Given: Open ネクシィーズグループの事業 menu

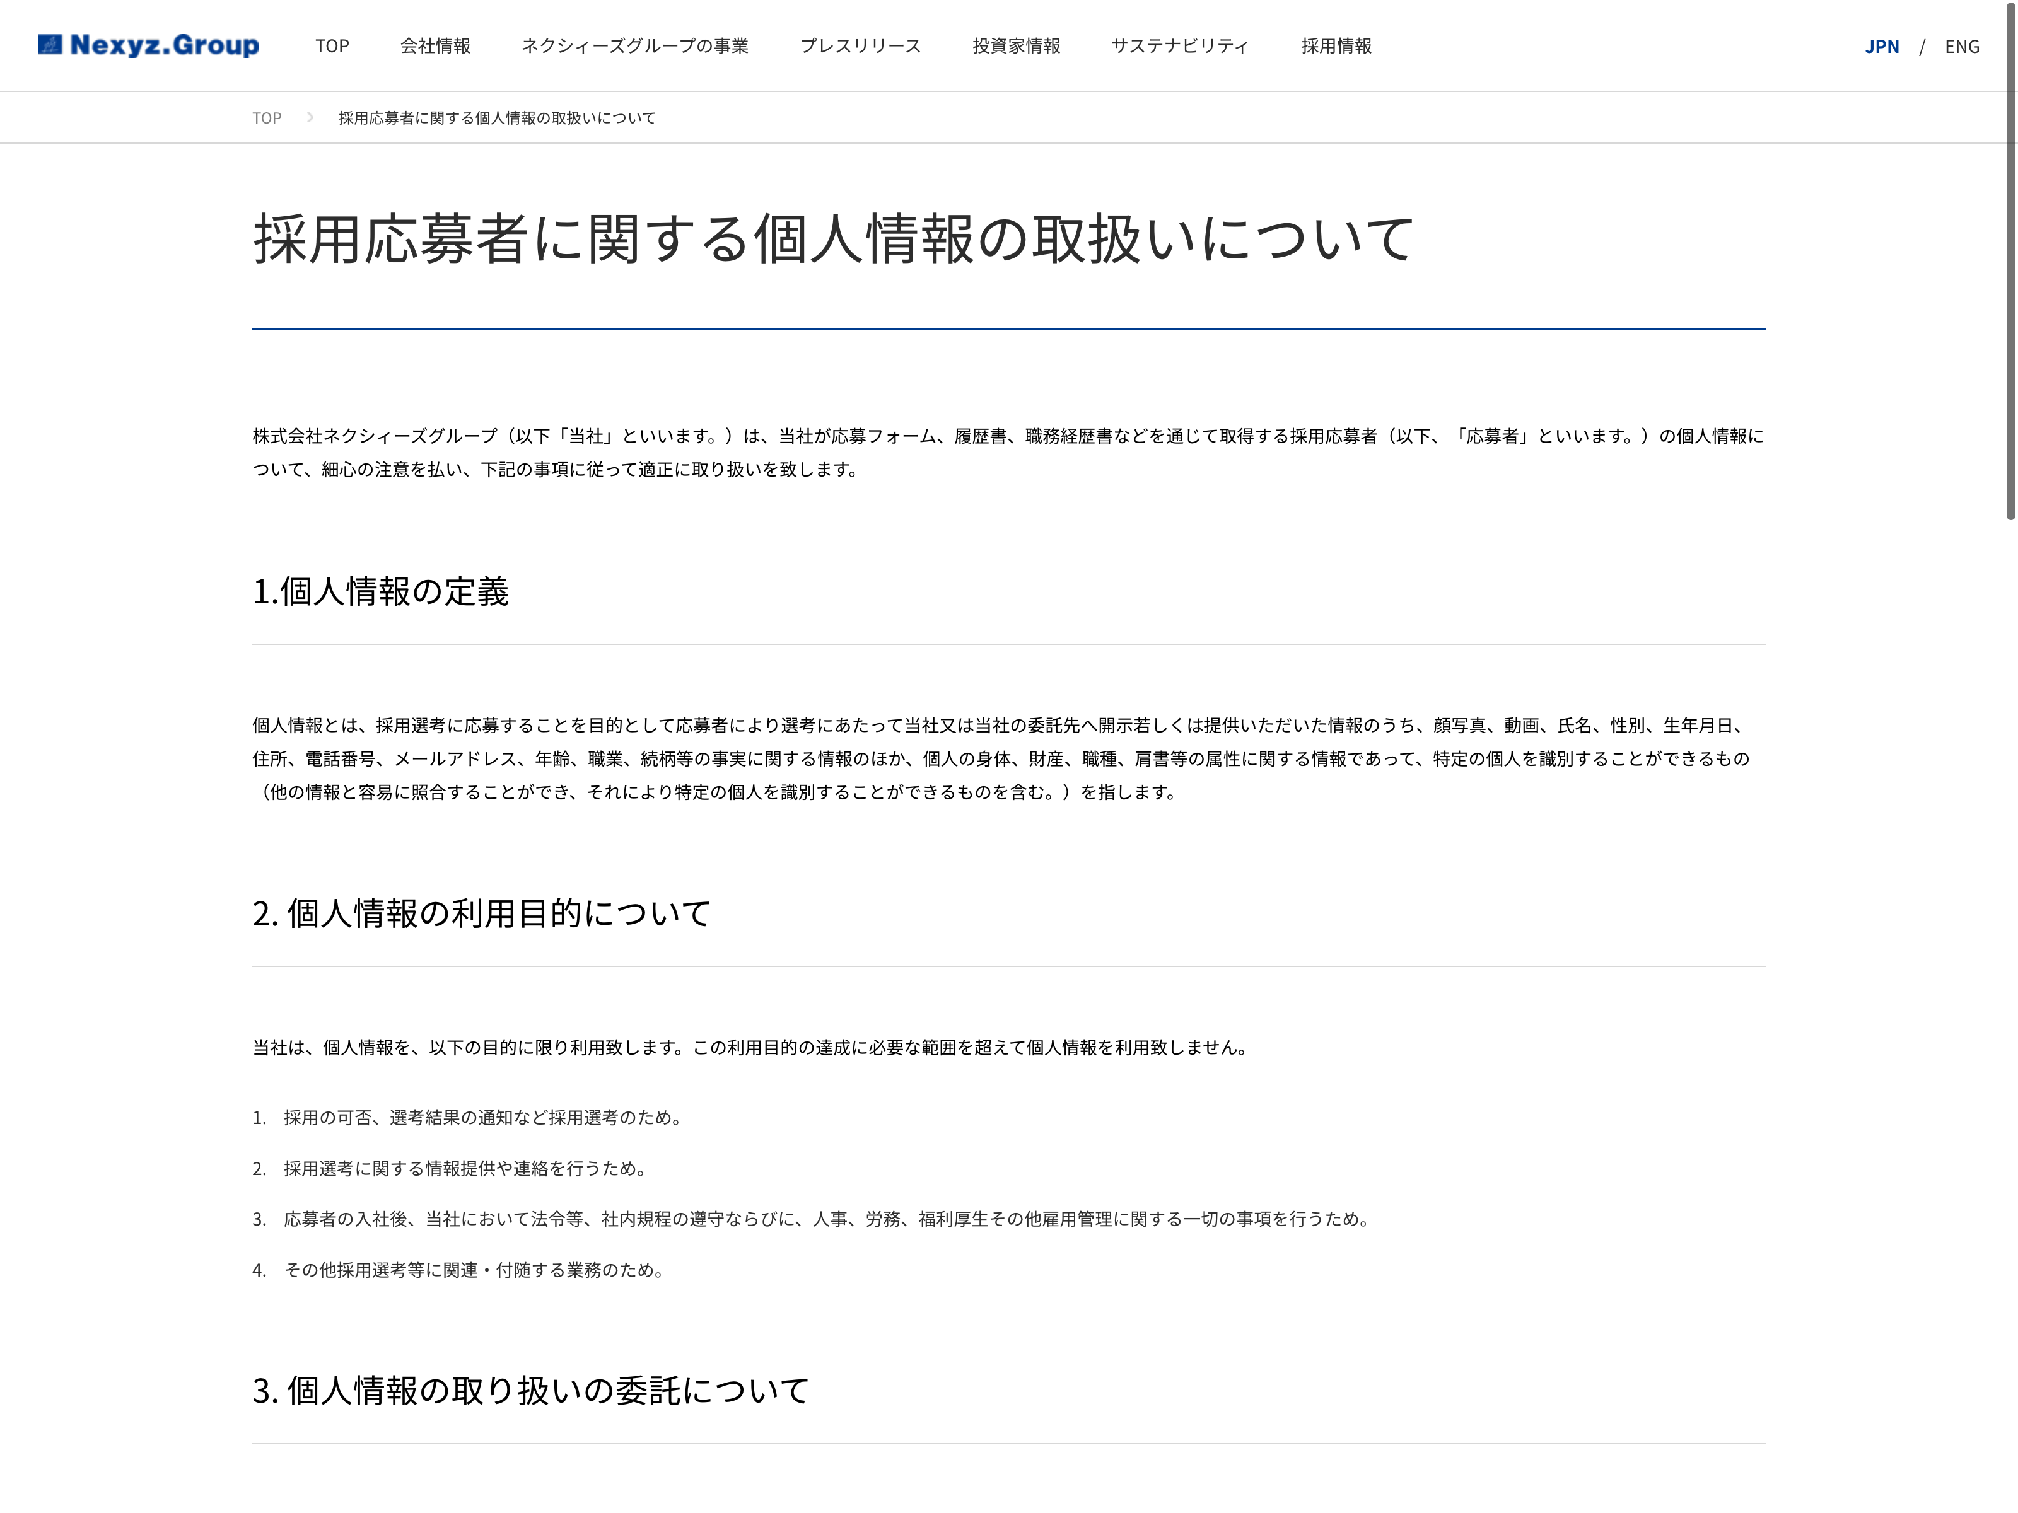Looking at the screenshot, I should pos(634,45).
